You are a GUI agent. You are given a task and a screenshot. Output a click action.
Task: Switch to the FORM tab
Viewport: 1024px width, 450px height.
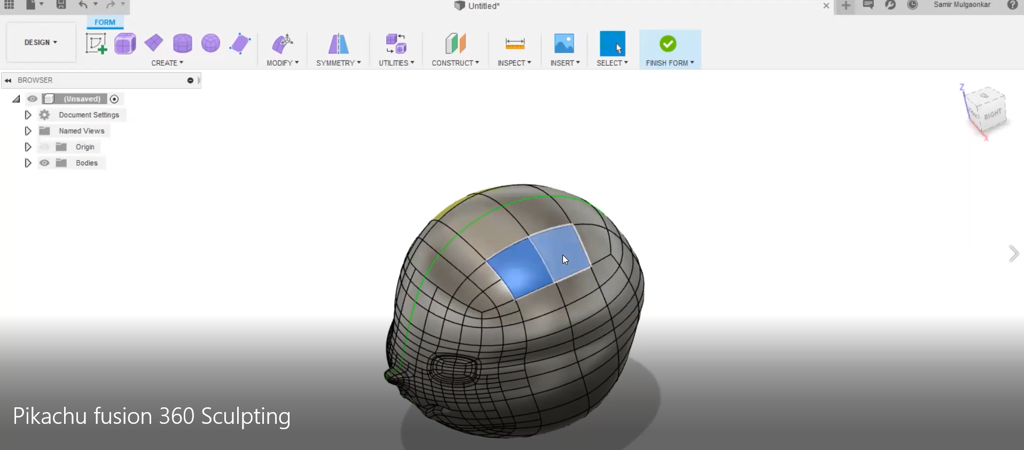tap(105, 22)
